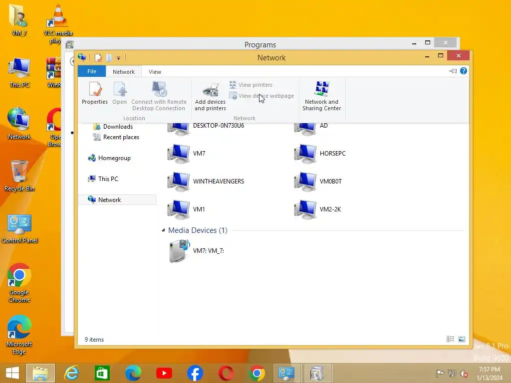
Task: Open Chrome from the taskbar
Action: click(x=257, y=373)
